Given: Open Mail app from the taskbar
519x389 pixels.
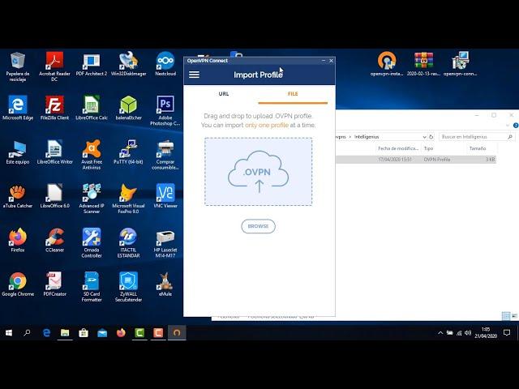Looking at the screenshot, I should [102, 333].
